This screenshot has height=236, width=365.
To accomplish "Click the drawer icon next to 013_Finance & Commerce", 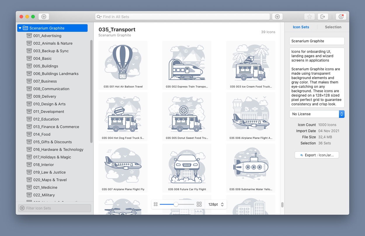I will tap(29, 127).
